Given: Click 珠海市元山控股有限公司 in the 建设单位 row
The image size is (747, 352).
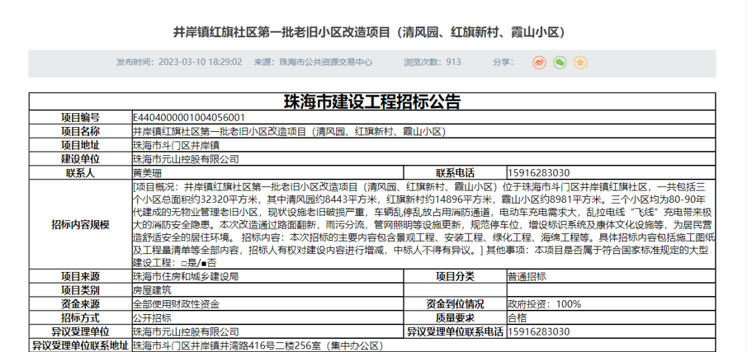Looking at the screenshot, I should 186,159.
